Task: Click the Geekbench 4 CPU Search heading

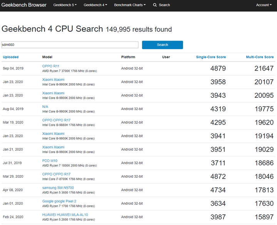Action: click(52, 29)
